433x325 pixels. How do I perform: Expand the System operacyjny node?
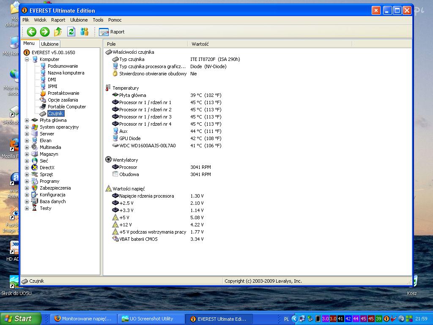[27, 127]
